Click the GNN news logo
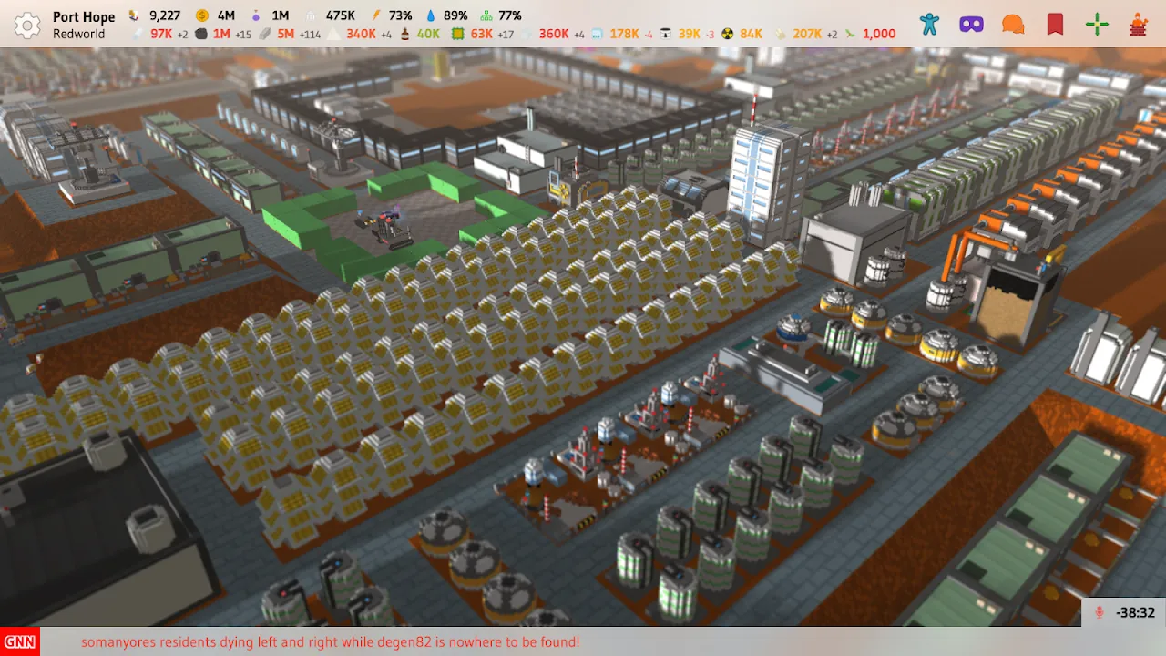 pyautogui.click(x=19, y=641)
